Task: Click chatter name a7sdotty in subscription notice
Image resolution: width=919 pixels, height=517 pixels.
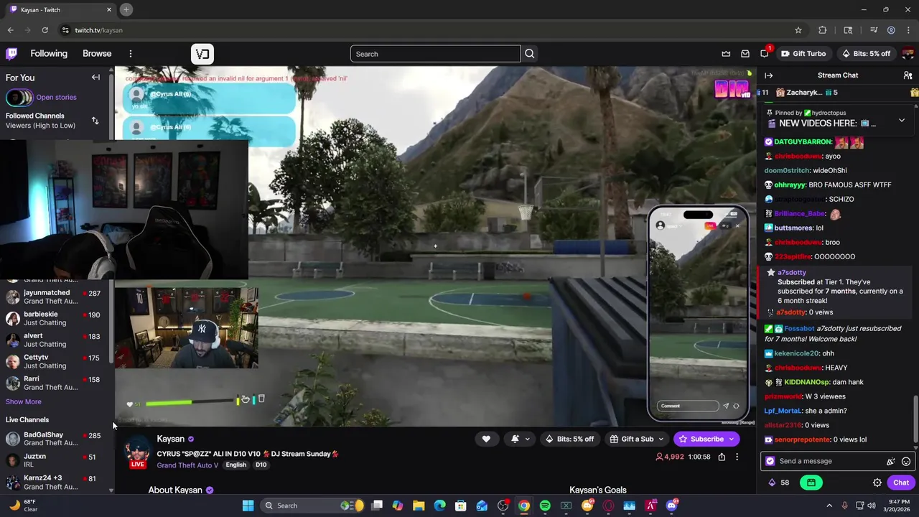Action: (791, 273)
